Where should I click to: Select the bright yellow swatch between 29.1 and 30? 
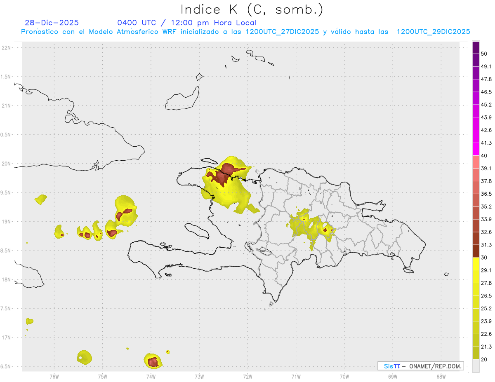pyautogui.click(x=476, y=264)
